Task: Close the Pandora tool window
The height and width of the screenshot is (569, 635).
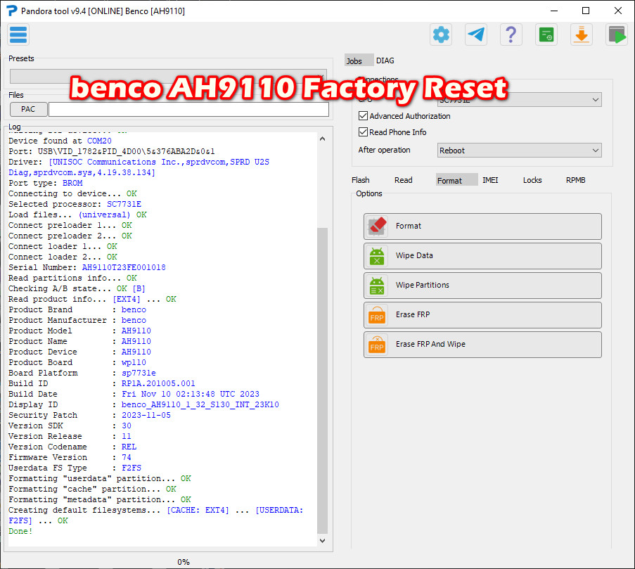Action: point(618,11)
